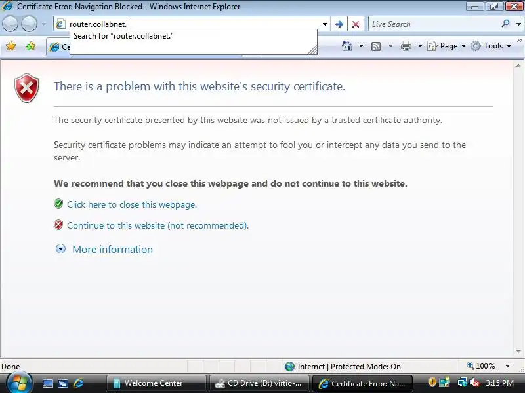Click the 'Done' status bar text
This screenshot has height=393, width=525.
10,367
